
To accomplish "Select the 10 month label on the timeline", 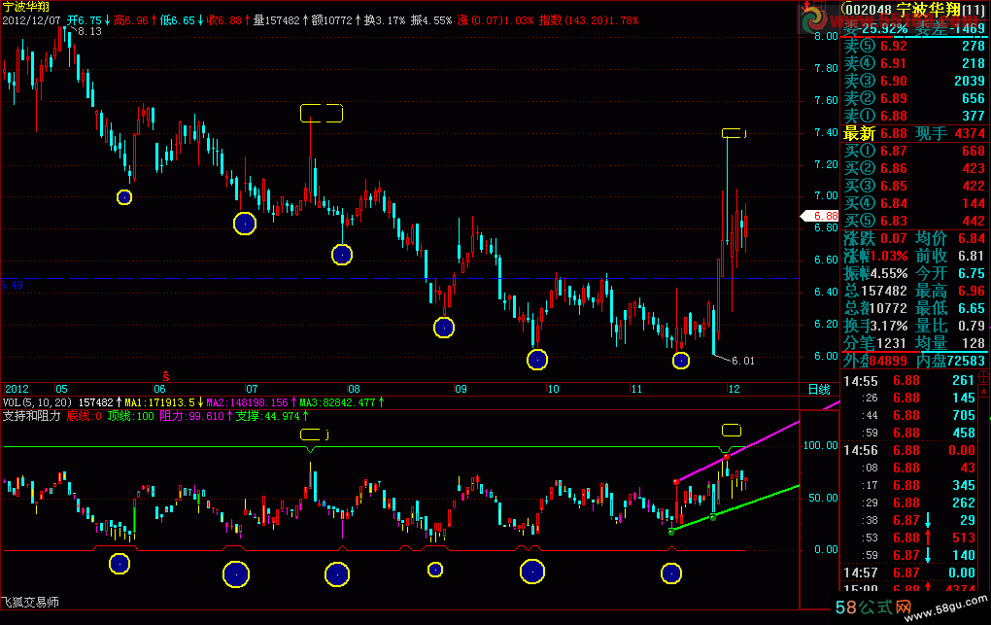I will (553, 389).
